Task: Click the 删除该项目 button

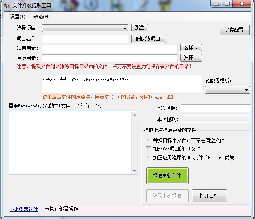Action: (148, 39)
